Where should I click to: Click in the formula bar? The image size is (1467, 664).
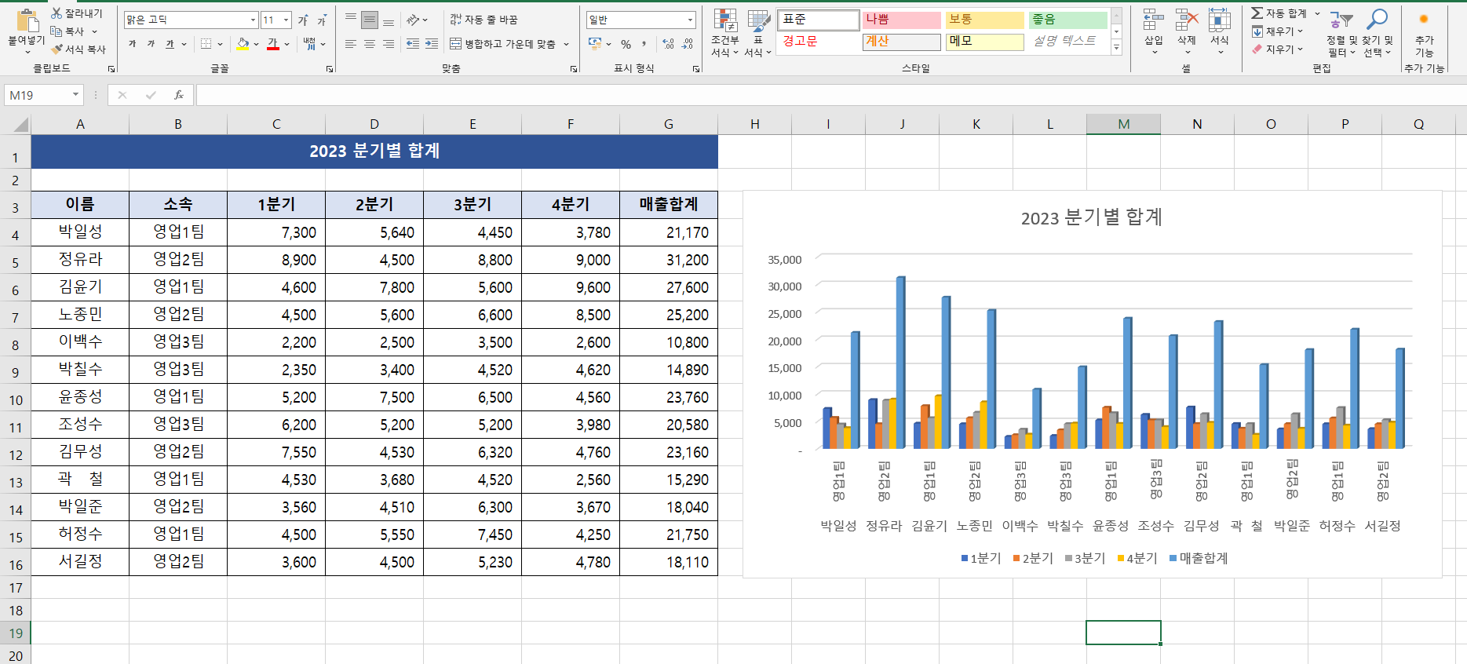point(830,95)
